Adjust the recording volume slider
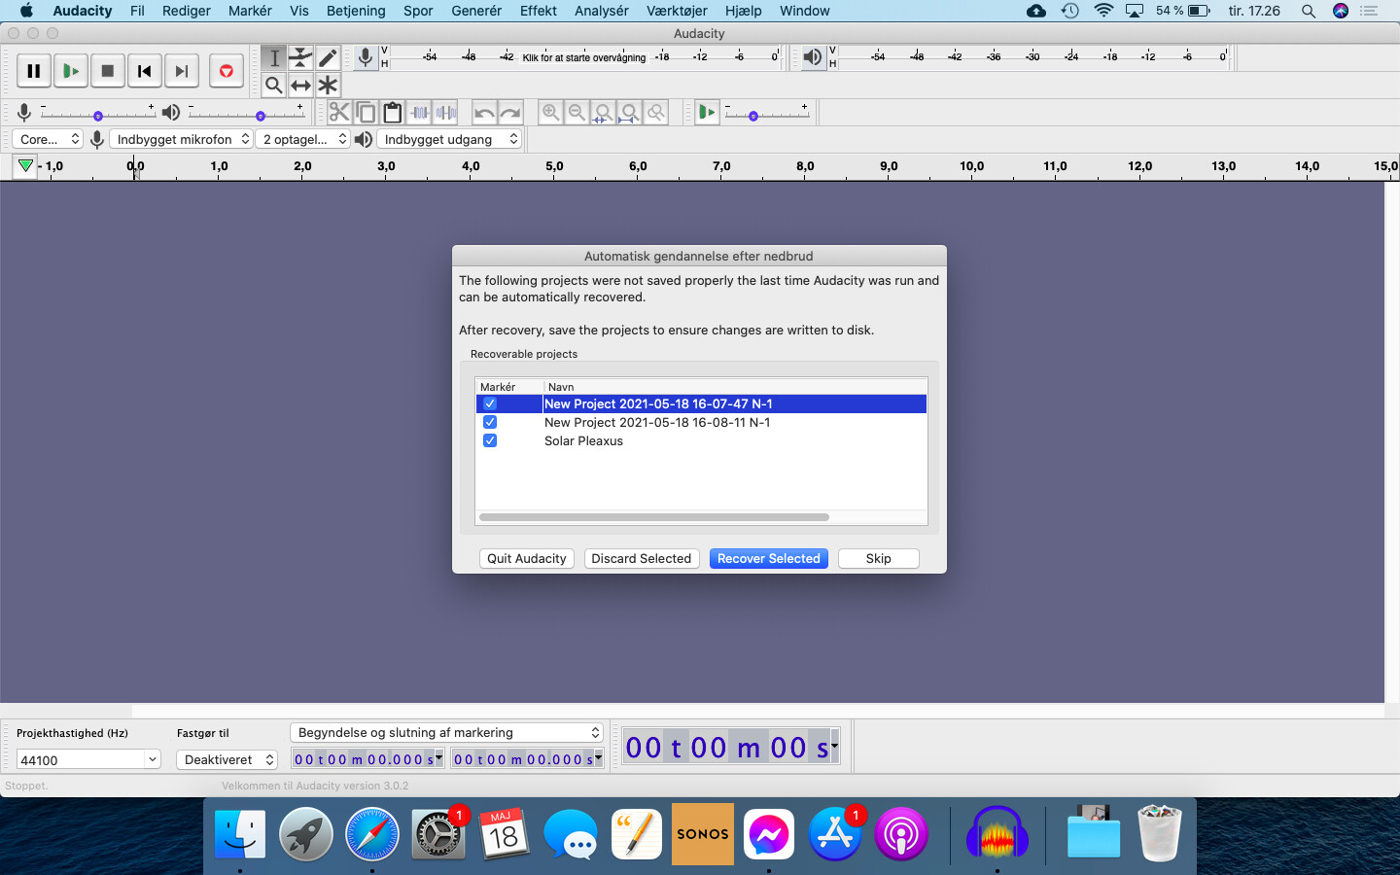This screenshot has width=1400, height=875. (x=98, y=116)
